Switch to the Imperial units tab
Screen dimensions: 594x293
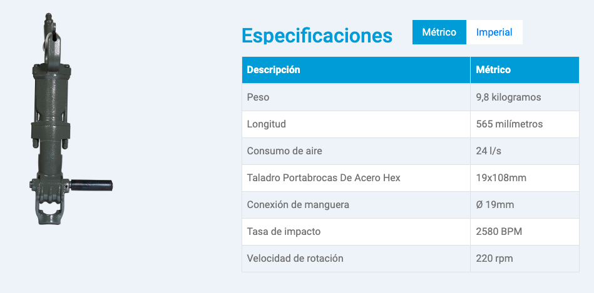(x=494, y=32)
